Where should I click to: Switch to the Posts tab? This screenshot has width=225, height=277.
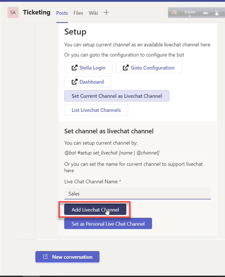click(x=62, y=13)
